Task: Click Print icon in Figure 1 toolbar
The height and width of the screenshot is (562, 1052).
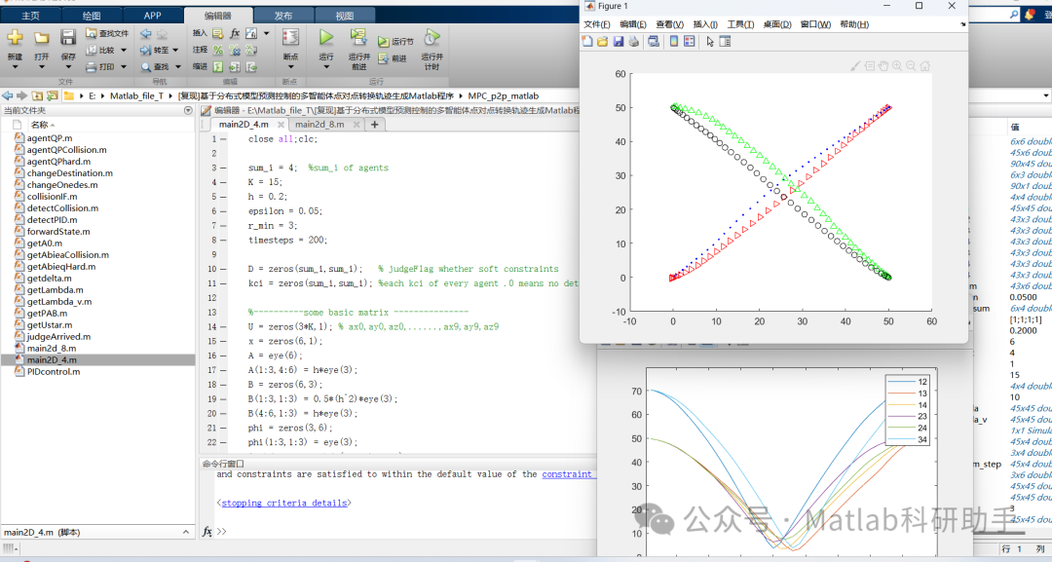Action: 633,42
